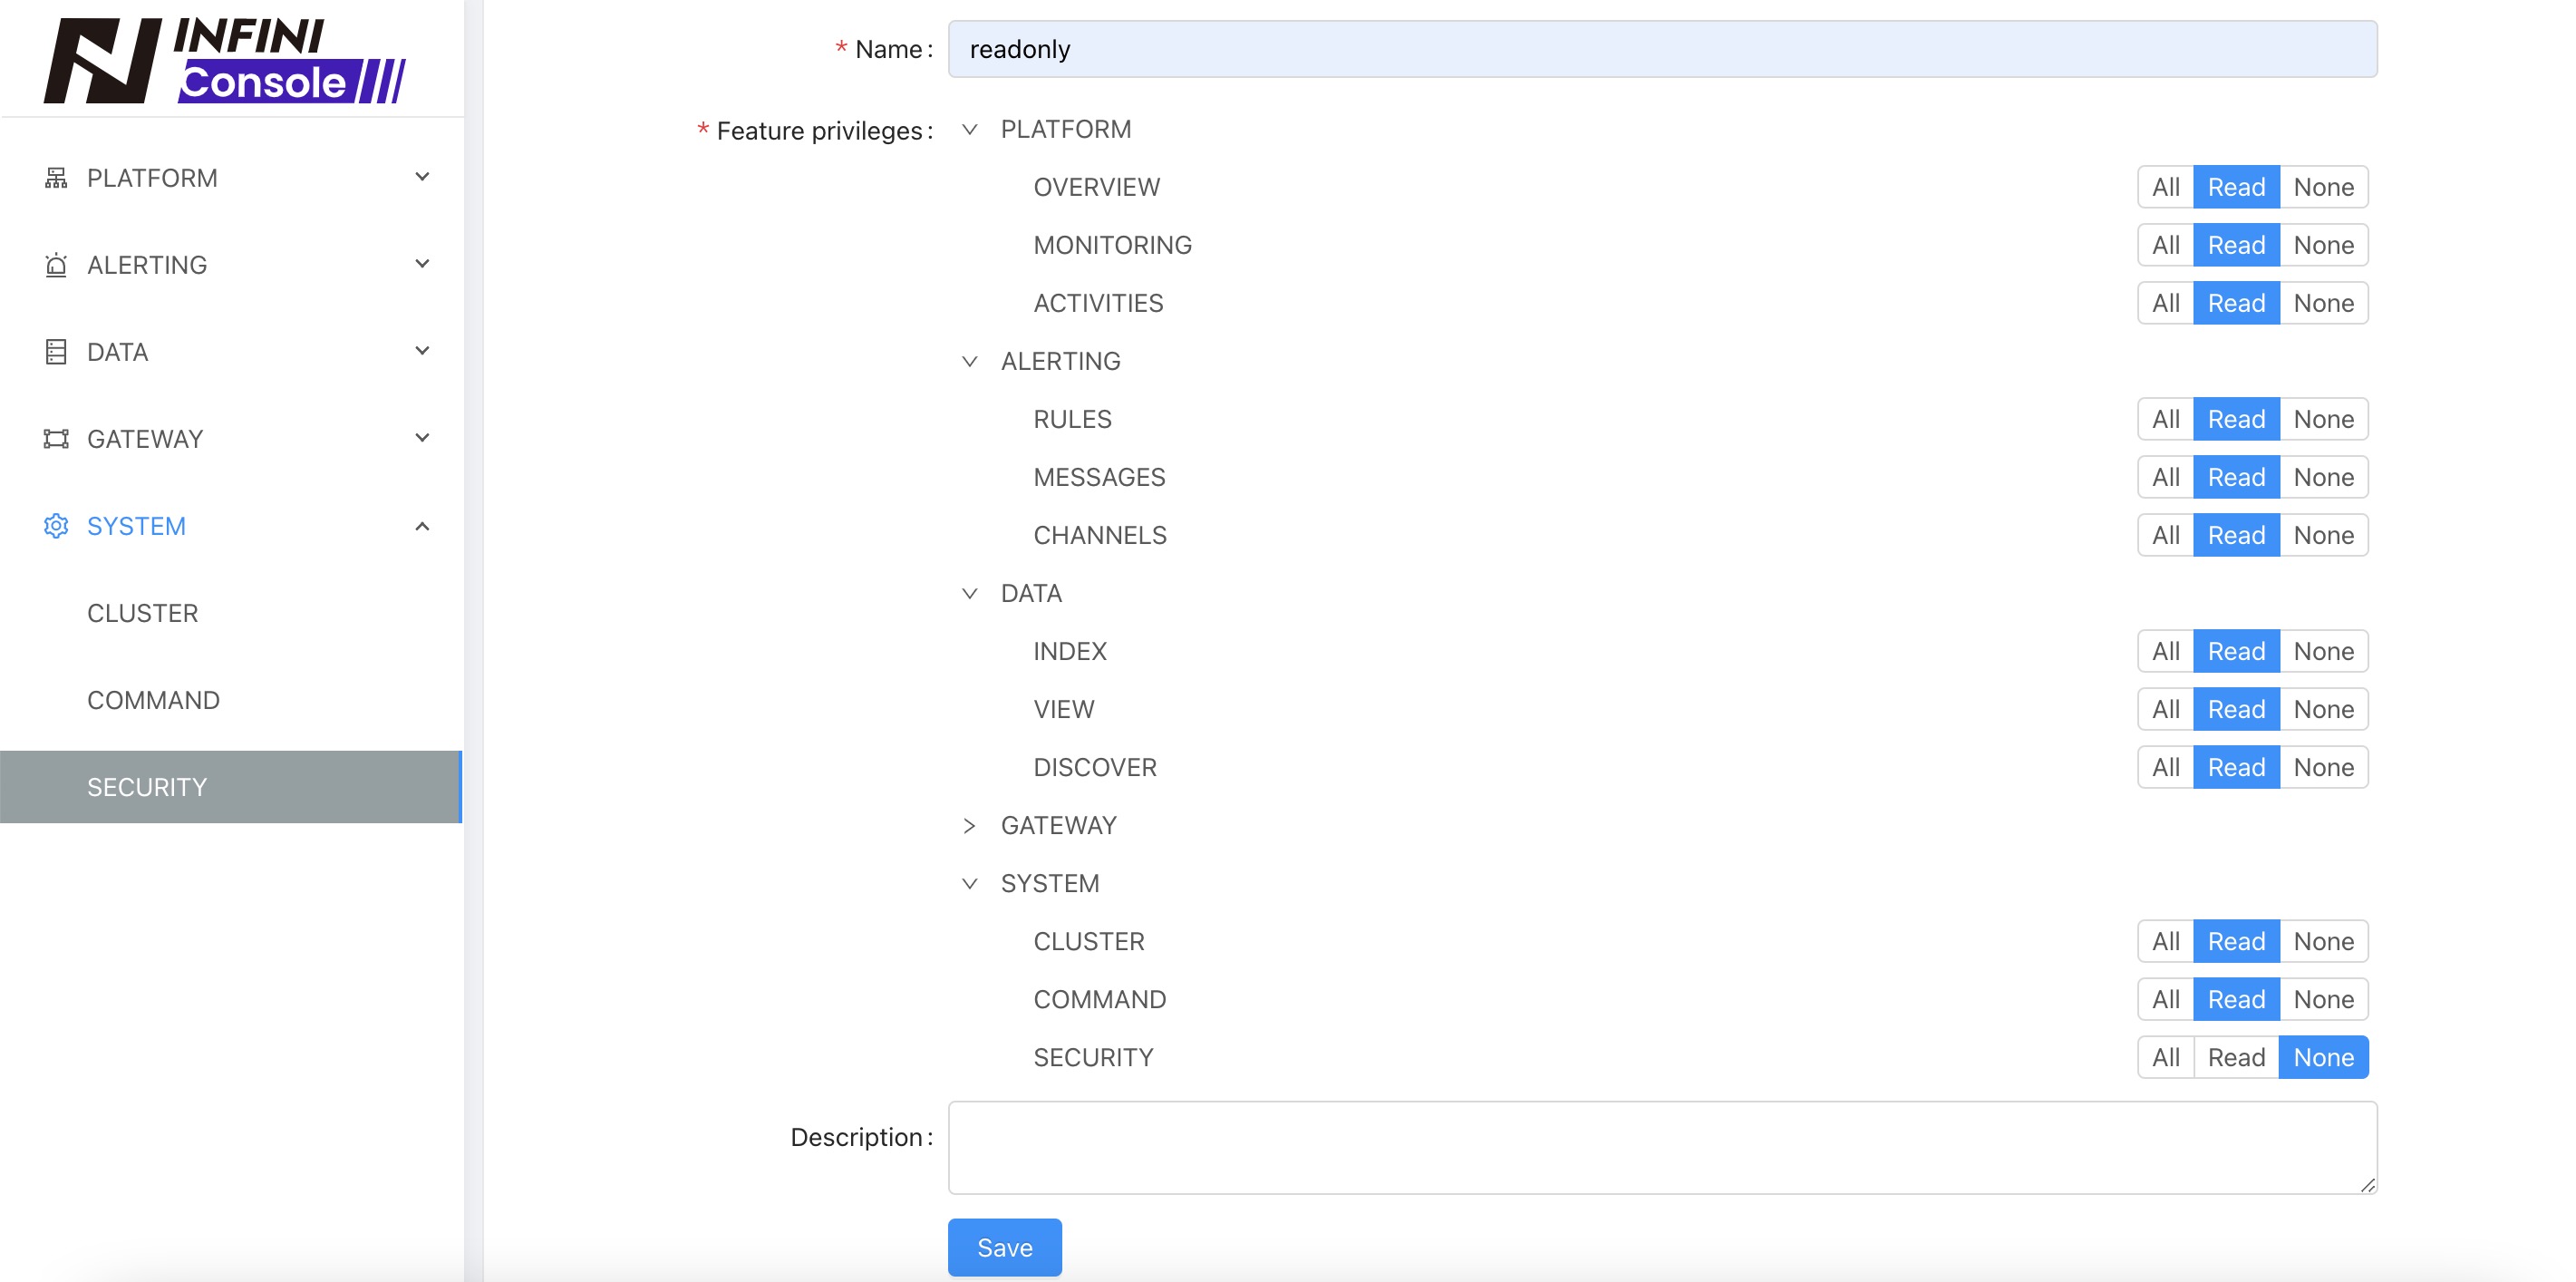Image resolution: width=2576 pixels, height=1282 pixels.
Task: Click the PLATFORM sidebar icon
Action: (x=55, y=177)
